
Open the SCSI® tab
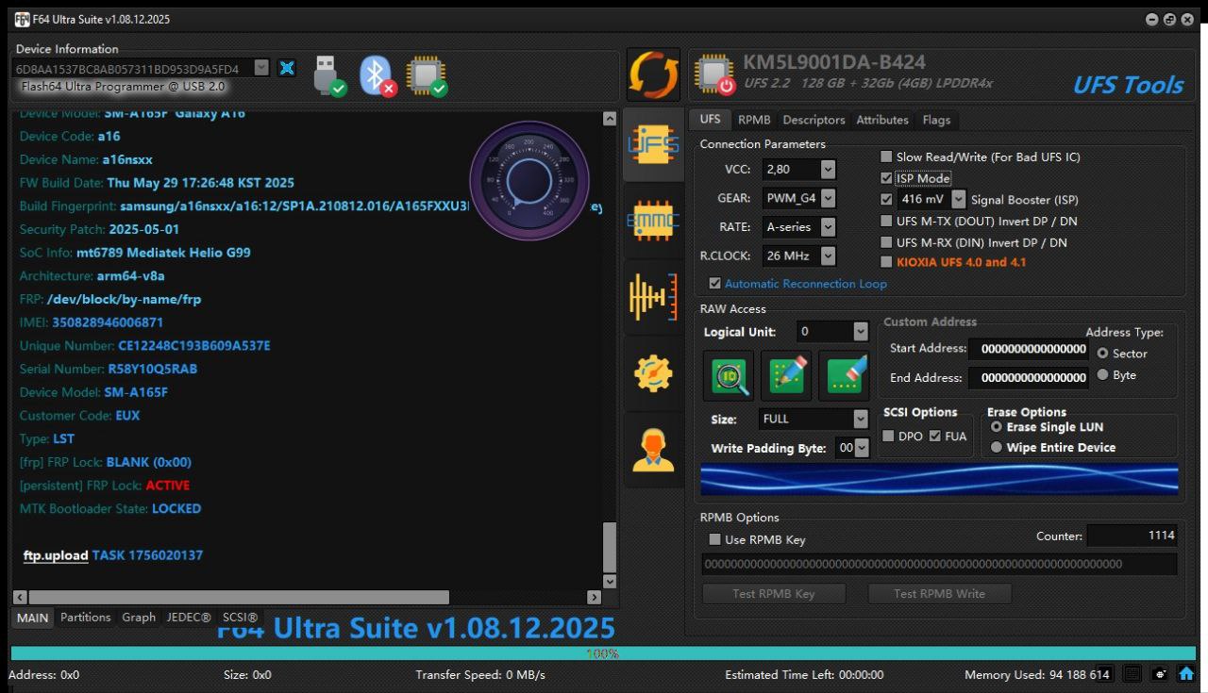(240, 618)
